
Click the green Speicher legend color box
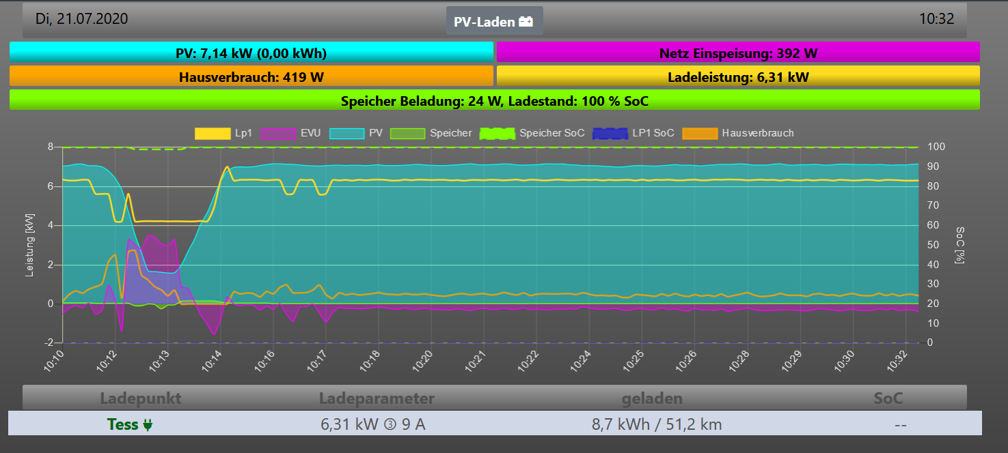pos(407,134)
